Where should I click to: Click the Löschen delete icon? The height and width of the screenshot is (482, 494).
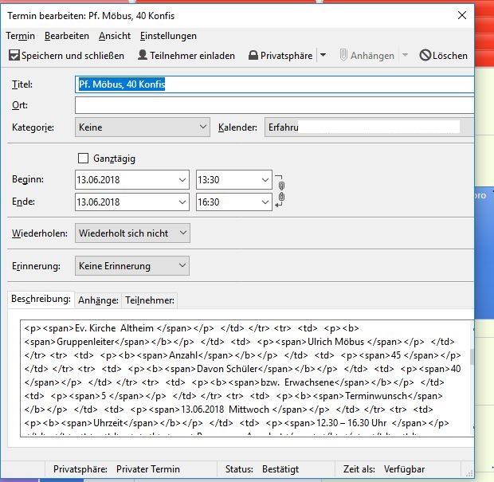[425, 56]
